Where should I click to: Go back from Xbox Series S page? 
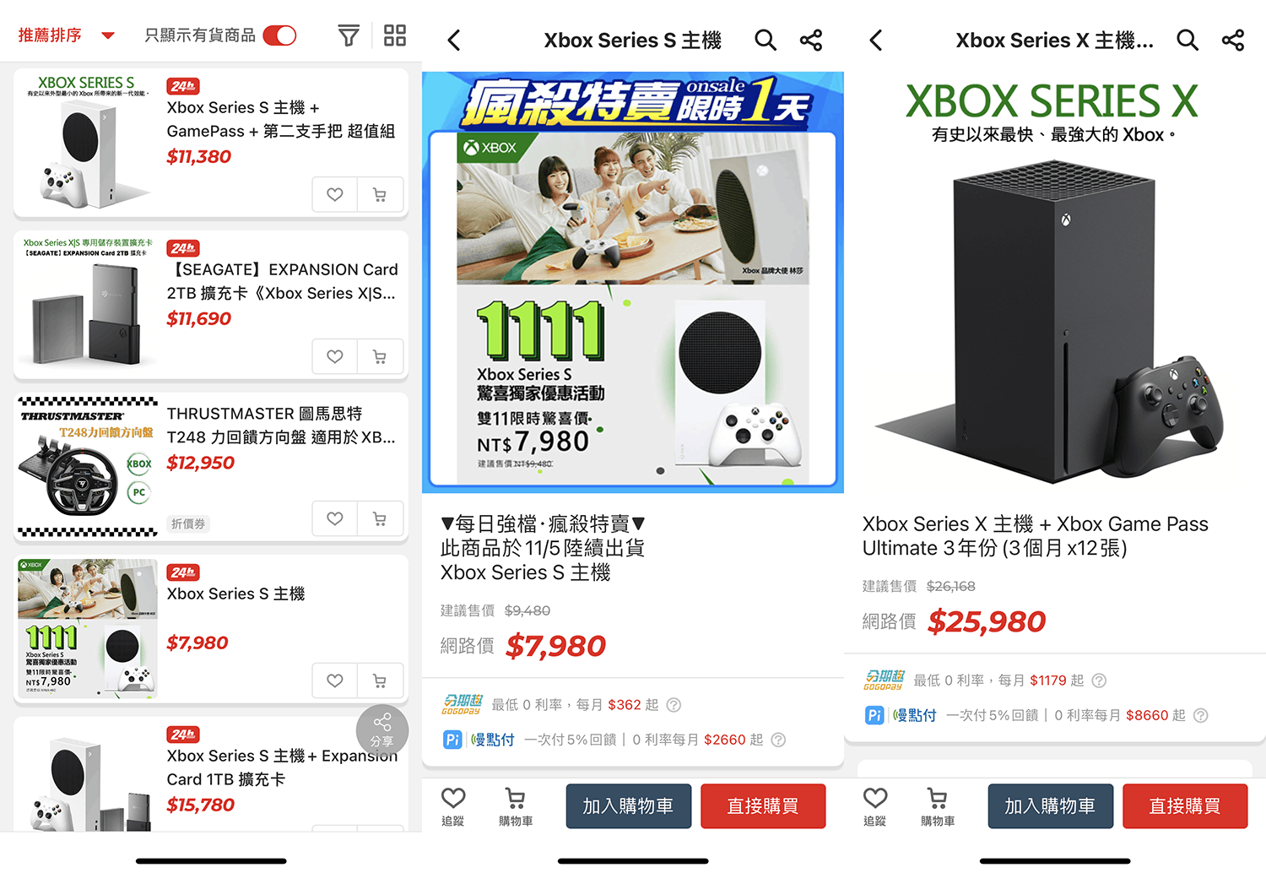pyautogui.click(x=454, y=40)
